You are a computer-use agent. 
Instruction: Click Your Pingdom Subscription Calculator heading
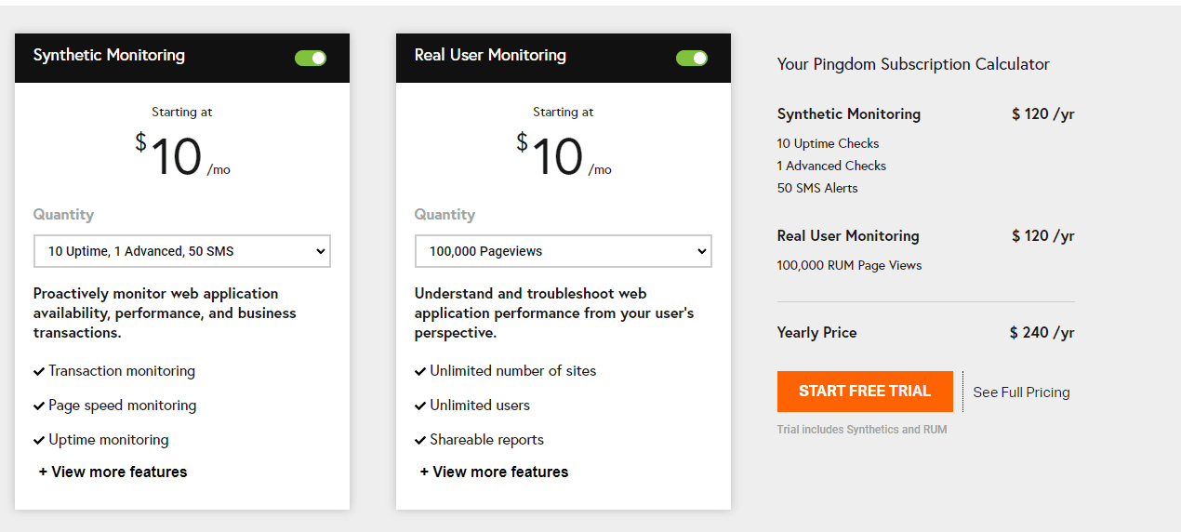click(x=913, y=64)
